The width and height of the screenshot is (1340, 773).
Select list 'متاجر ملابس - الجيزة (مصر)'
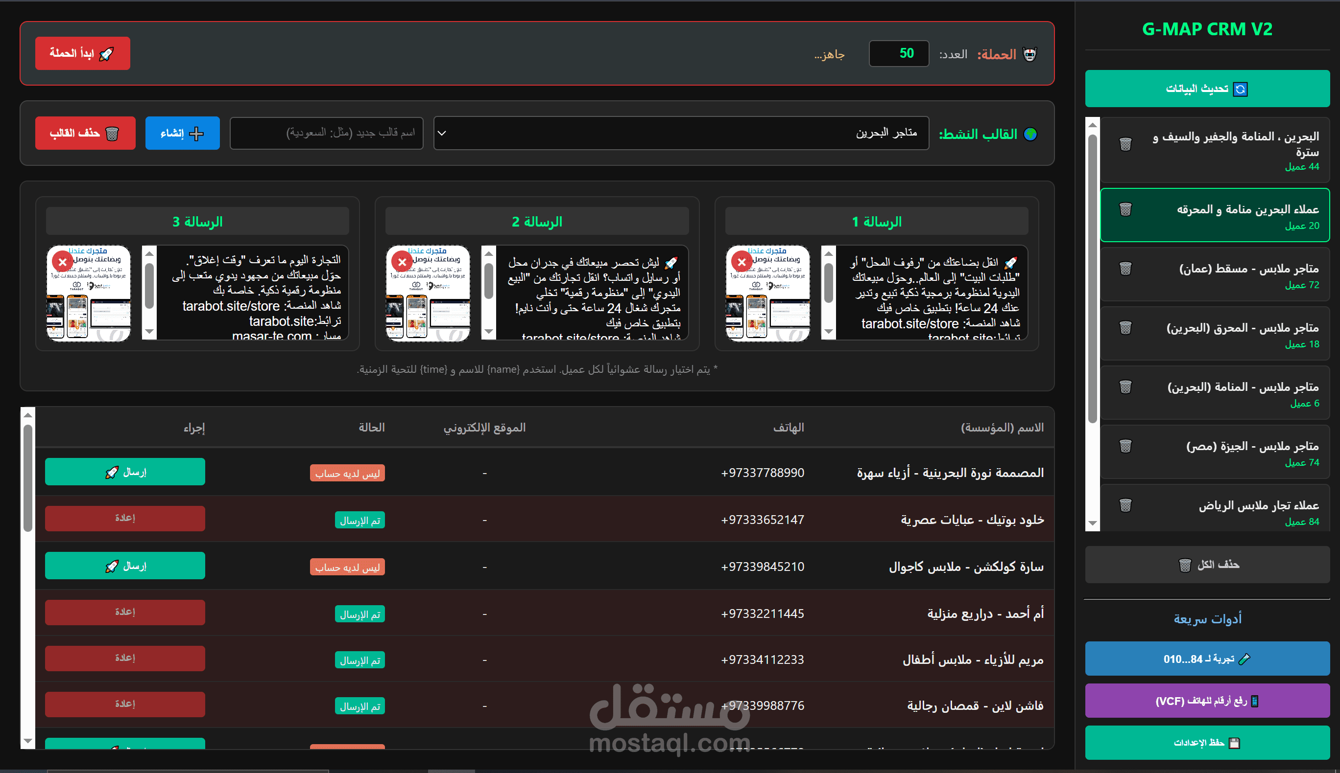click(1215, 452)
